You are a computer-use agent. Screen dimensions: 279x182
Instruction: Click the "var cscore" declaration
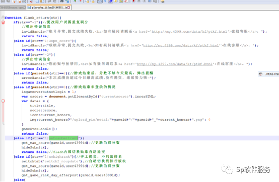32,97
